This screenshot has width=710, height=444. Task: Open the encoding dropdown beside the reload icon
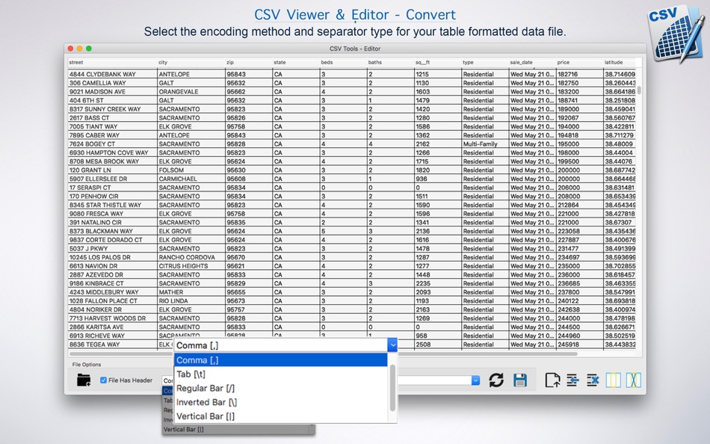475,380
